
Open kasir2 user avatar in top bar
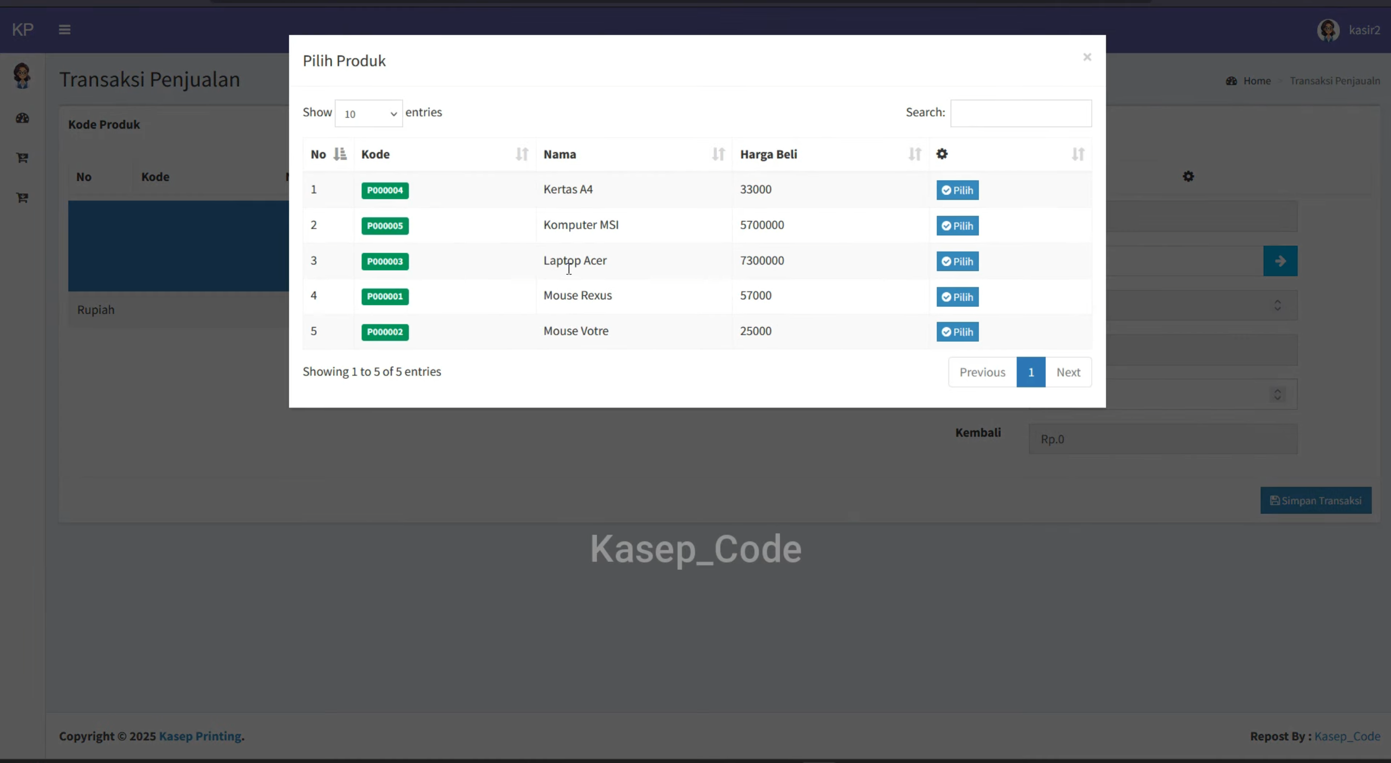1328,30
